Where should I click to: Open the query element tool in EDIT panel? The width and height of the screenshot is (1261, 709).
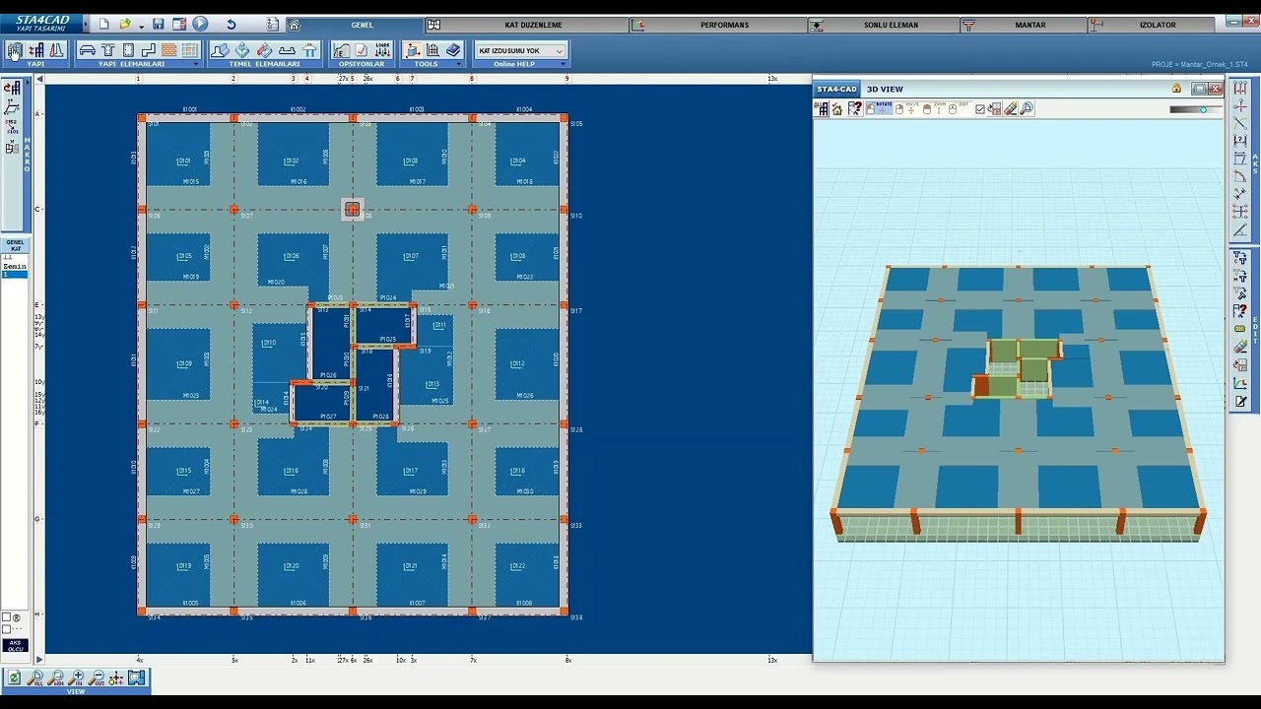pyautogui.click(x=1240, y=311)
